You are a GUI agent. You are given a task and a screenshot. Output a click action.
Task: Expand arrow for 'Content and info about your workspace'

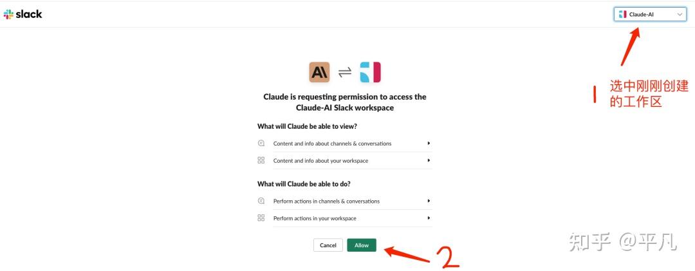[x=429, y=160]
